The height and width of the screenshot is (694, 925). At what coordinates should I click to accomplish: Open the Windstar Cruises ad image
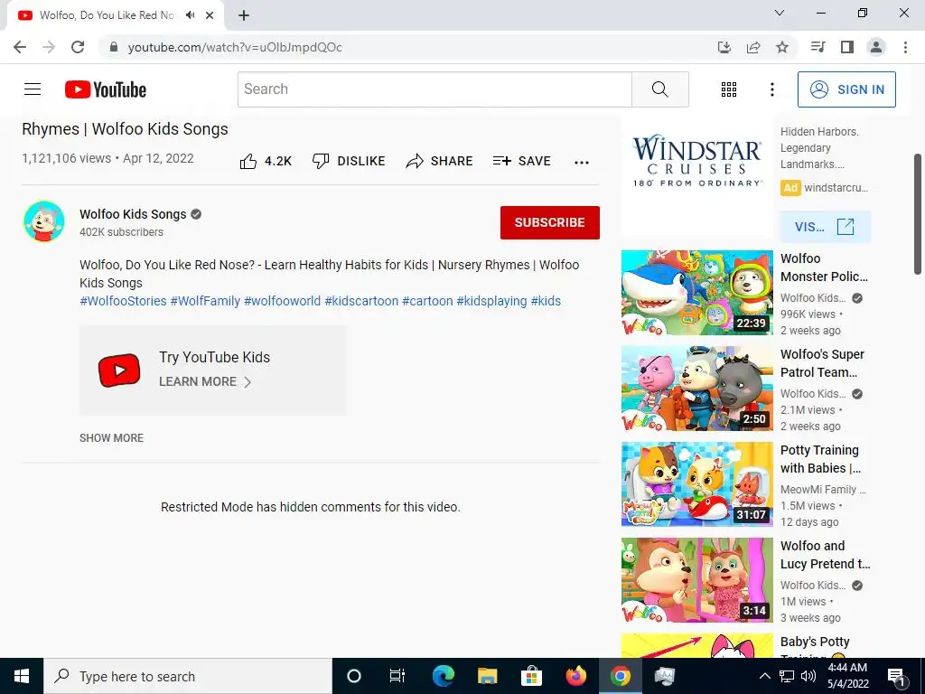click(696, 176)
